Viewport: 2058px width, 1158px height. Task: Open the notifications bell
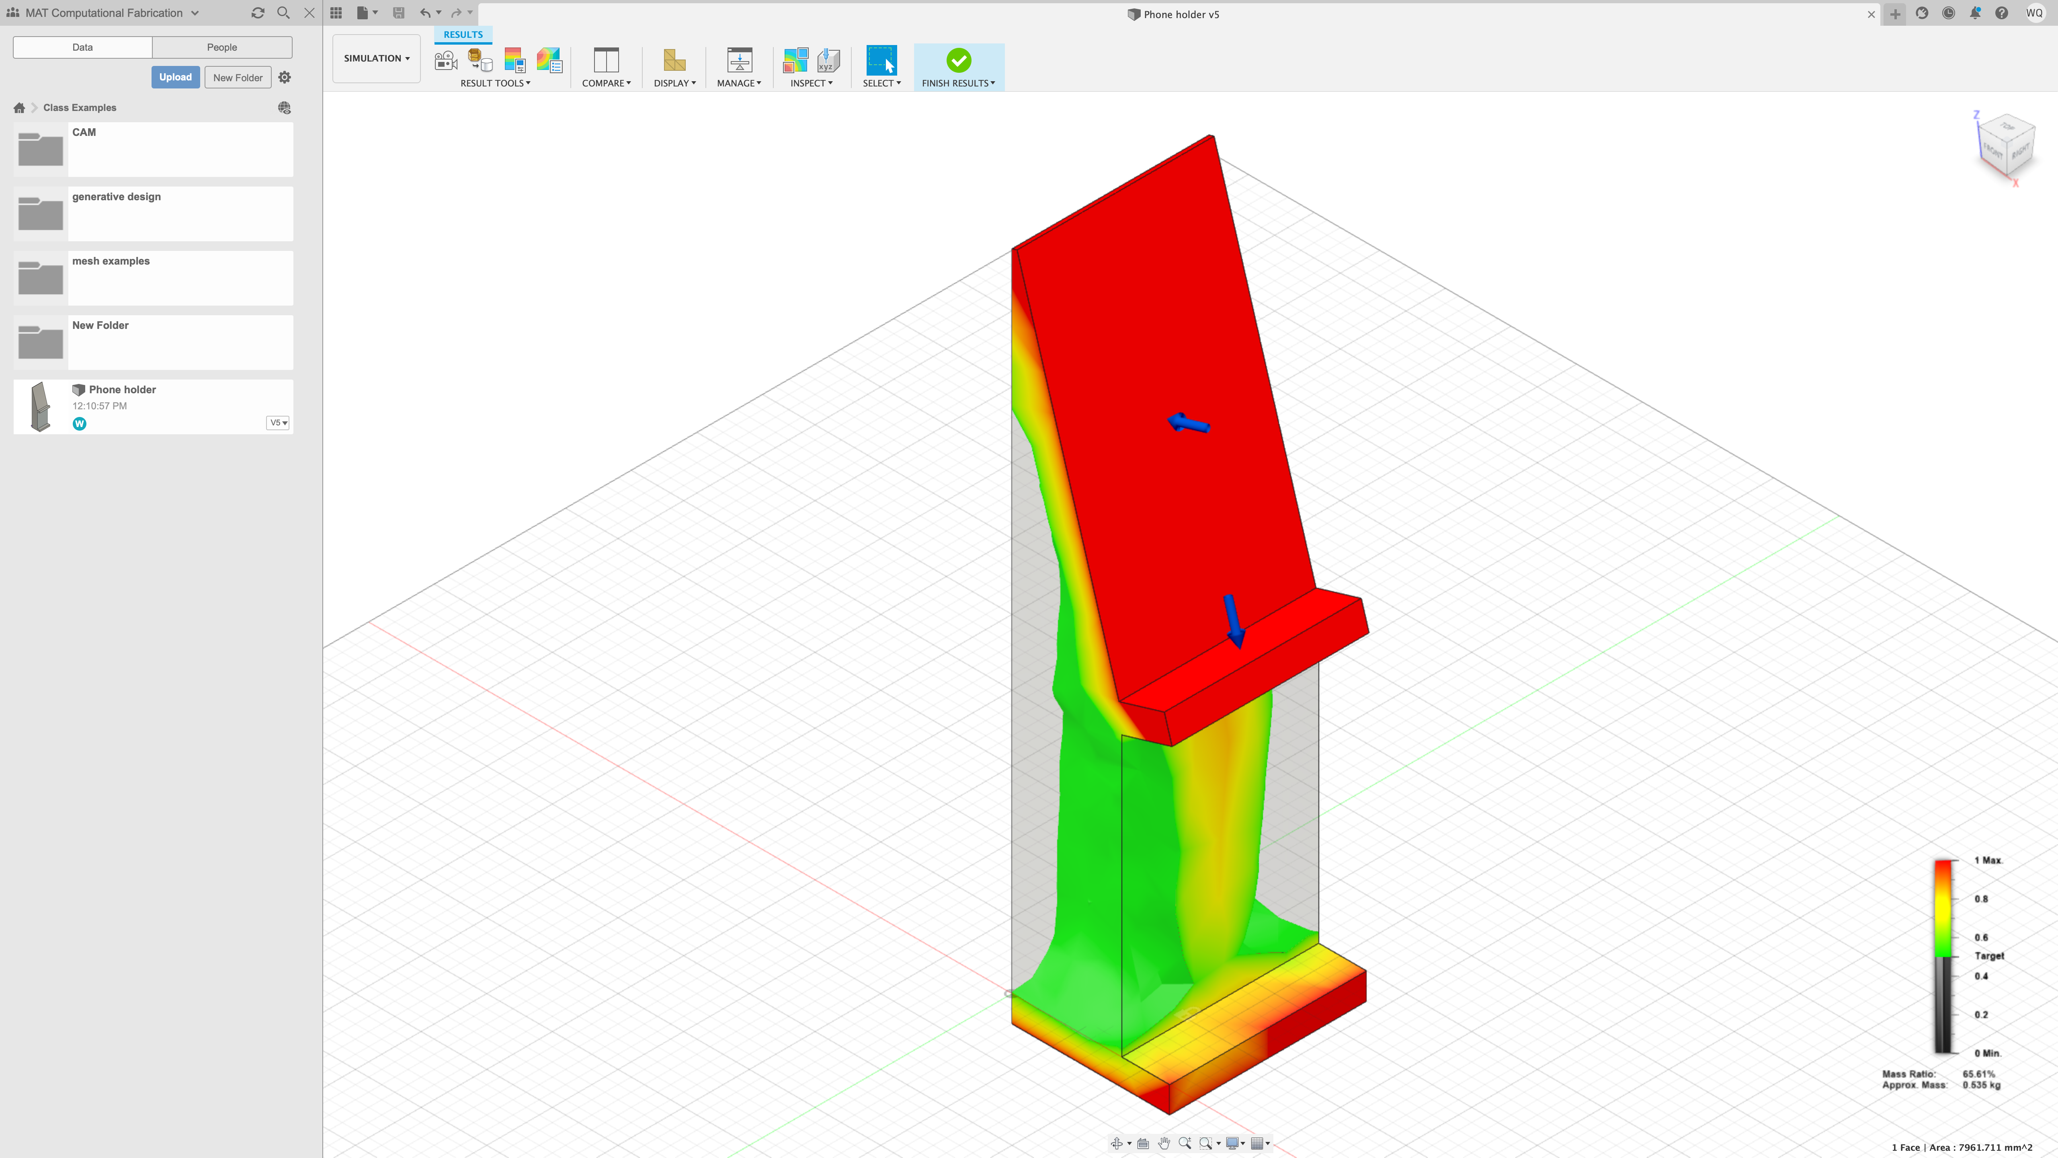[x=1975, y=14]
